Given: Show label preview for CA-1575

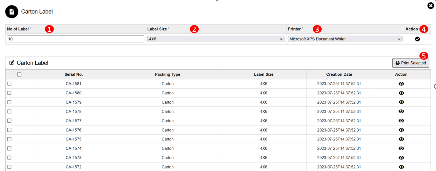Looking at the screenshot, I should click(x=401, y=139).
